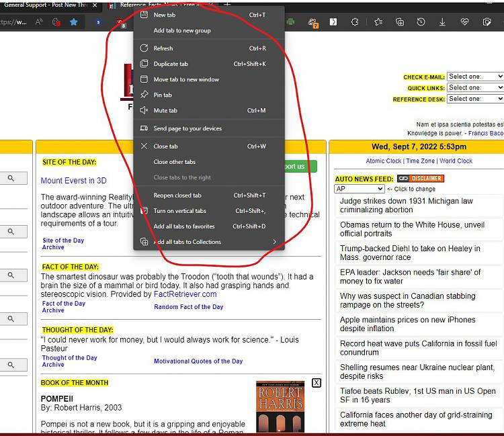504x436 pixels.
Task: Open headline about 1931 Michigan abortion law
Action: [x=407, y=206]
